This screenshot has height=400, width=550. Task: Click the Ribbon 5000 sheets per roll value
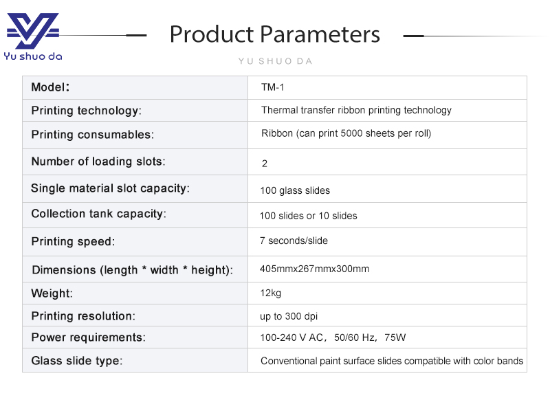(x=346, y=133)
